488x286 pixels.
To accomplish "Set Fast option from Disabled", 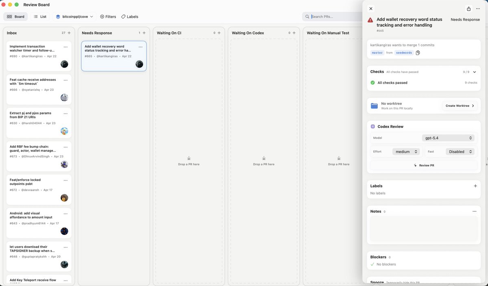I will point(460,151).
